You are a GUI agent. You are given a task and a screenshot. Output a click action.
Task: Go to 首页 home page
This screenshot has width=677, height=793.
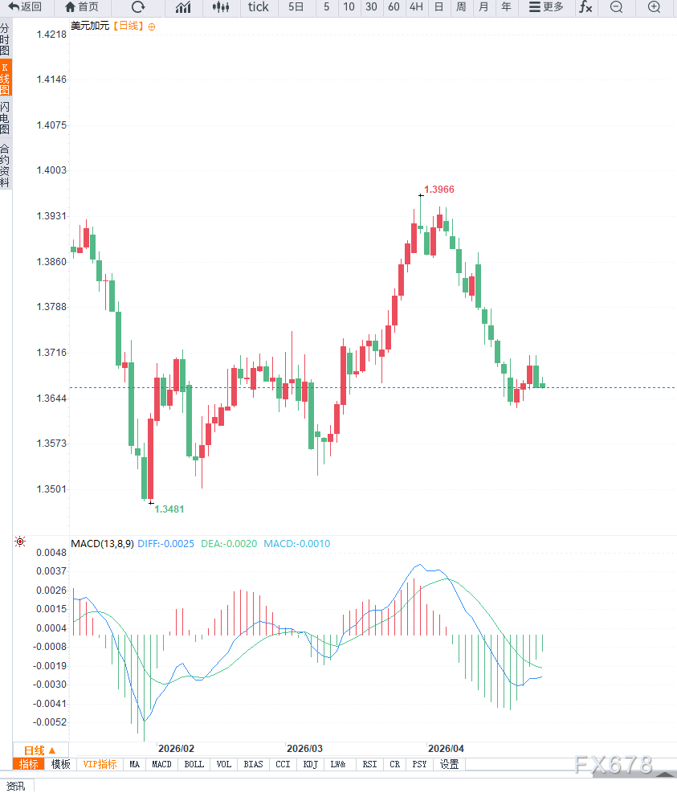tap(82, 7)
